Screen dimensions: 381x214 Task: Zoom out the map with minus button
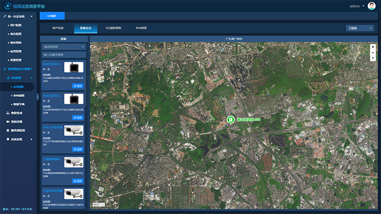click(x=373, y=52)
